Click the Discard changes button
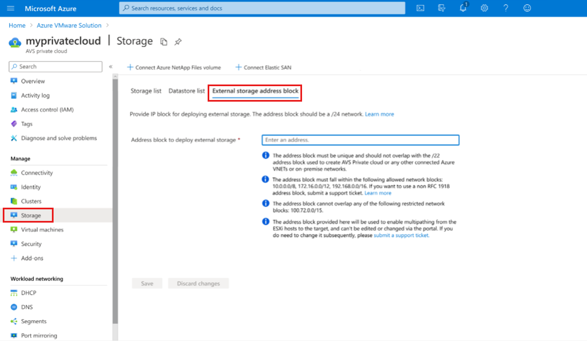This screenshot has height=343, width=587. 198,283
